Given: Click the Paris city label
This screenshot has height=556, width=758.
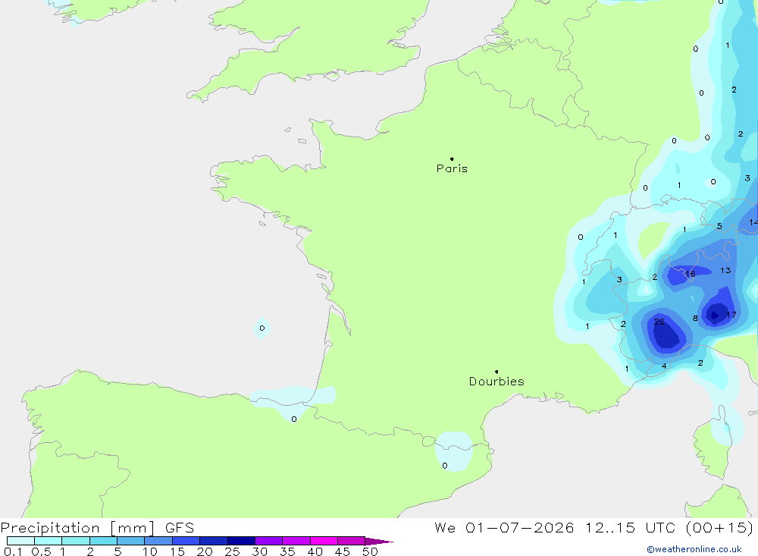Looking at the screenshot, I should point(452,168).
